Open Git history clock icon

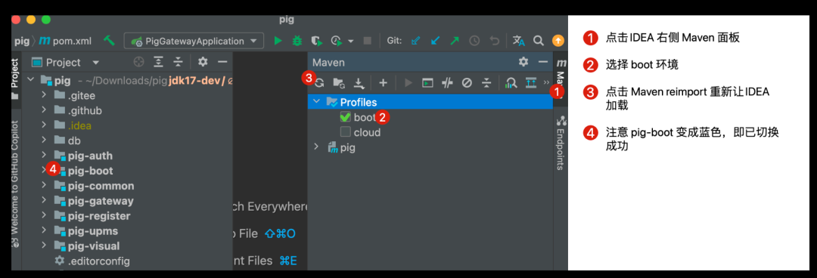(x=474, y=41)
